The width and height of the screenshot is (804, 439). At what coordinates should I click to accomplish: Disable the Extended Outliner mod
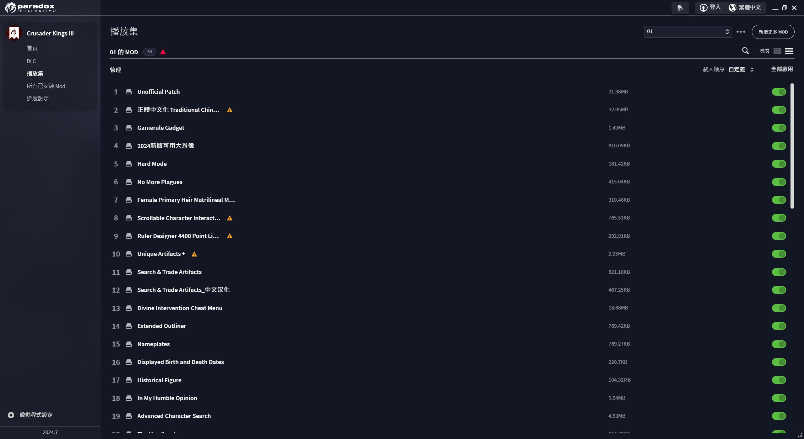779,326
